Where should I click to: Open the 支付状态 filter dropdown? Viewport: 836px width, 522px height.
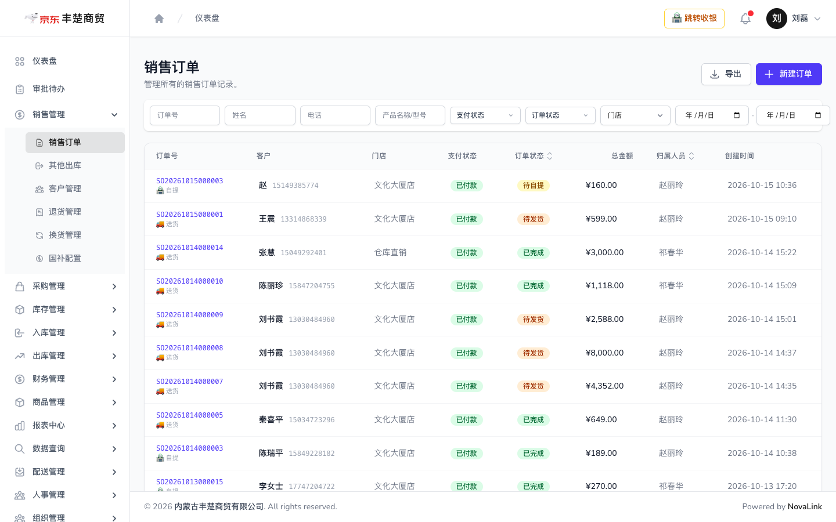[485, 115]
